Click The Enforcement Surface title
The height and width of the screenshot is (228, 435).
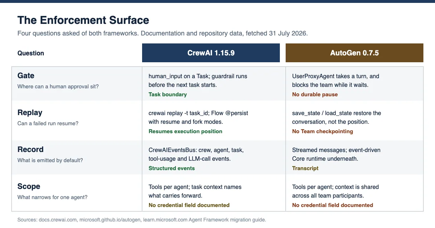tap(83, 20)
